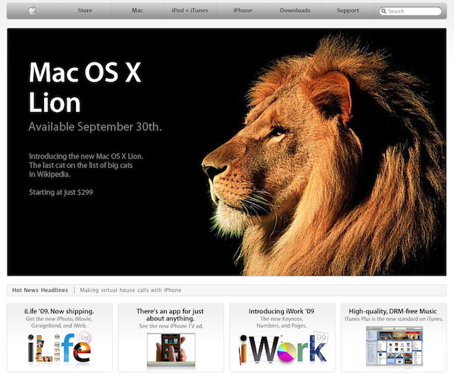Go to the iPod + iTunes tab
Viewport: 454px width, 375px height.
190,11
